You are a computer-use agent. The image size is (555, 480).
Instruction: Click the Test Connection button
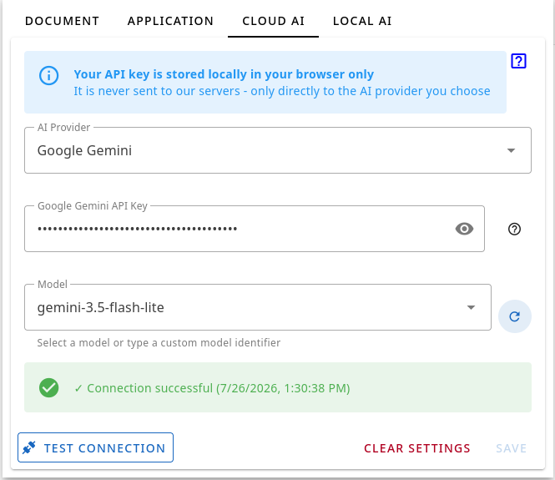pyautogui.click(x=96, y=447)
